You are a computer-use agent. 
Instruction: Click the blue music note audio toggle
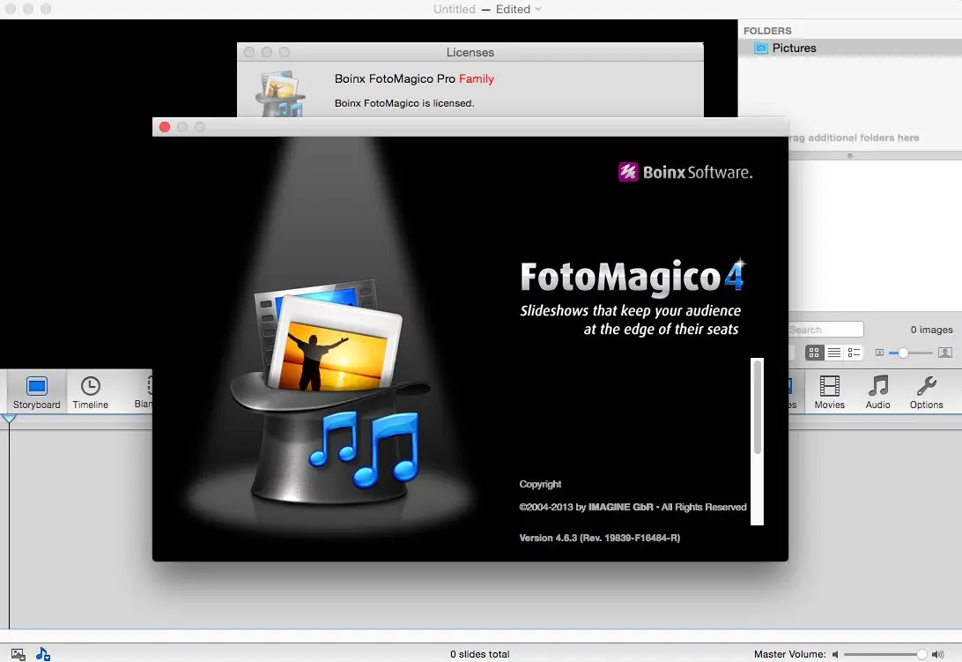click(x=43, y=654)
